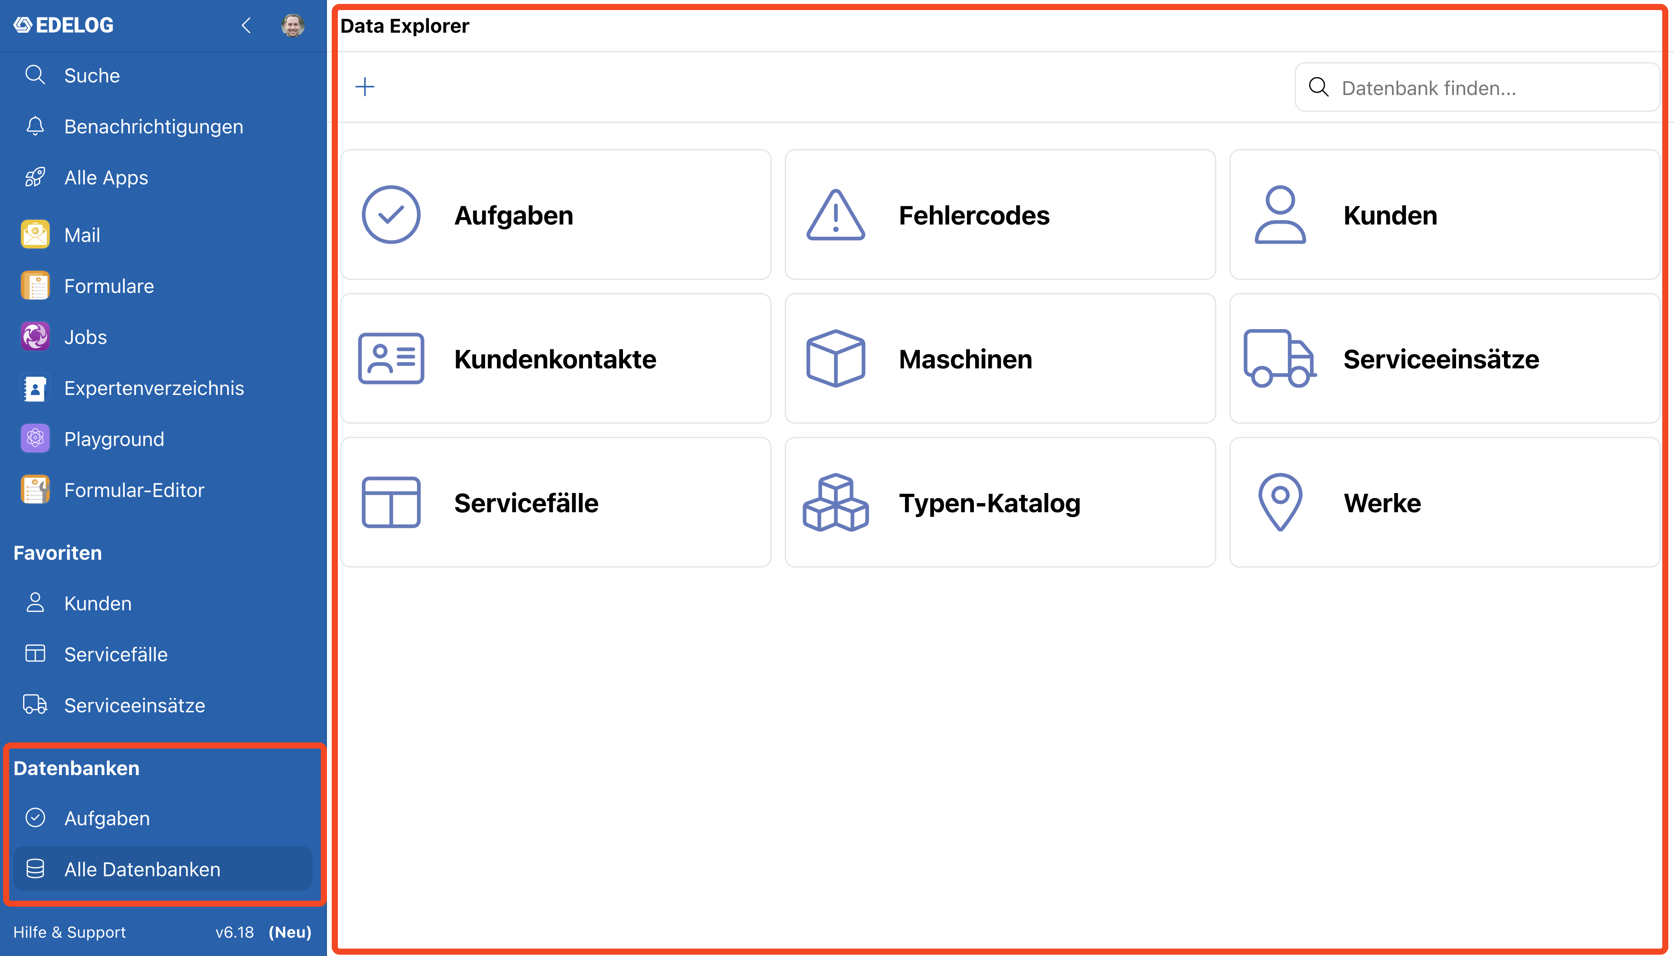Open Kunden under Favoriten
Image resolution: width=1674 pixels, height=956 pixels.
pos(163,603)
